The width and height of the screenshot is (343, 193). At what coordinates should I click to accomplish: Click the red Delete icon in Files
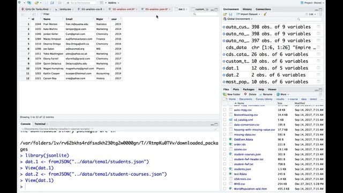pyautogui.click(x=245, y=94)
